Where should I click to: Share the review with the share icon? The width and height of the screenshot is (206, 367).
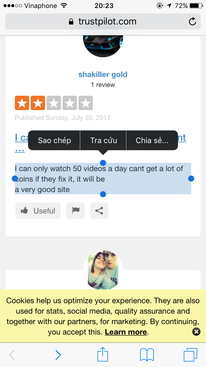pos(99,211)
